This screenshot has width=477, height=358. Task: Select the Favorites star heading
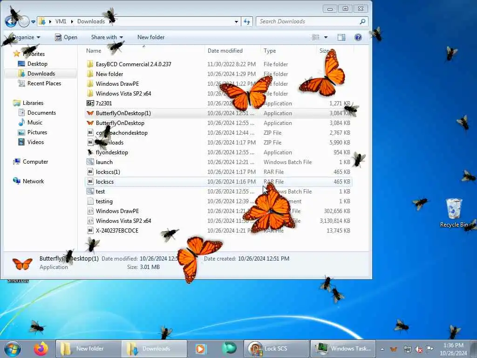(x=29, y=54)
